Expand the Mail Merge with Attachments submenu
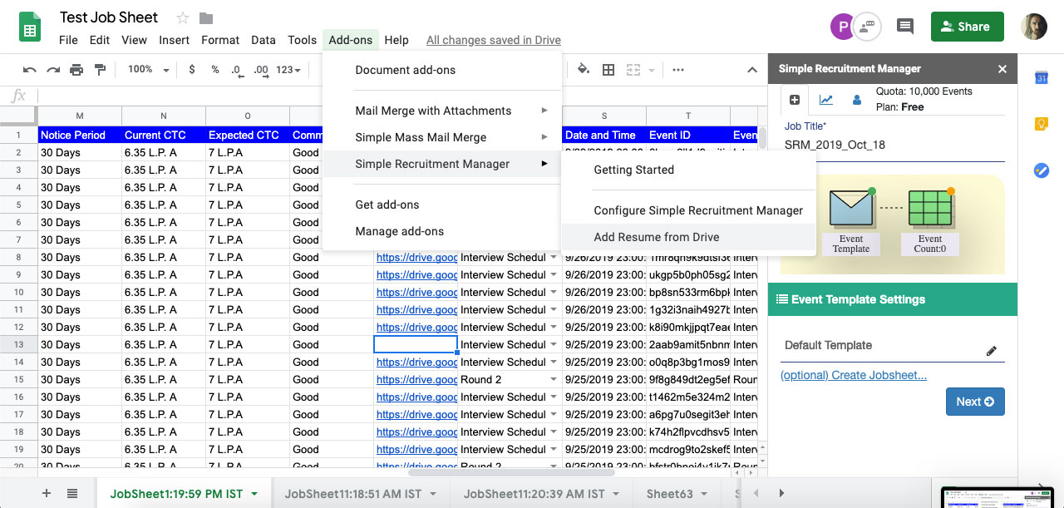 [544, 111]
